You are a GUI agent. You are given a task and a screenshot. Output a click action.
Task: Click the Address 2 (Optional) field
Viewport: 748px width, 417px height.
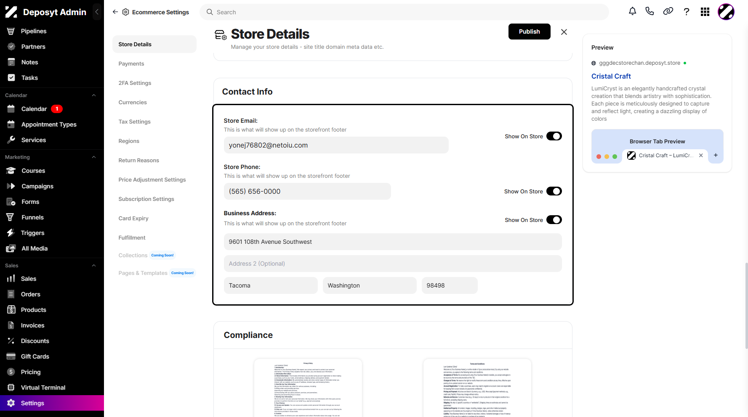393,264
